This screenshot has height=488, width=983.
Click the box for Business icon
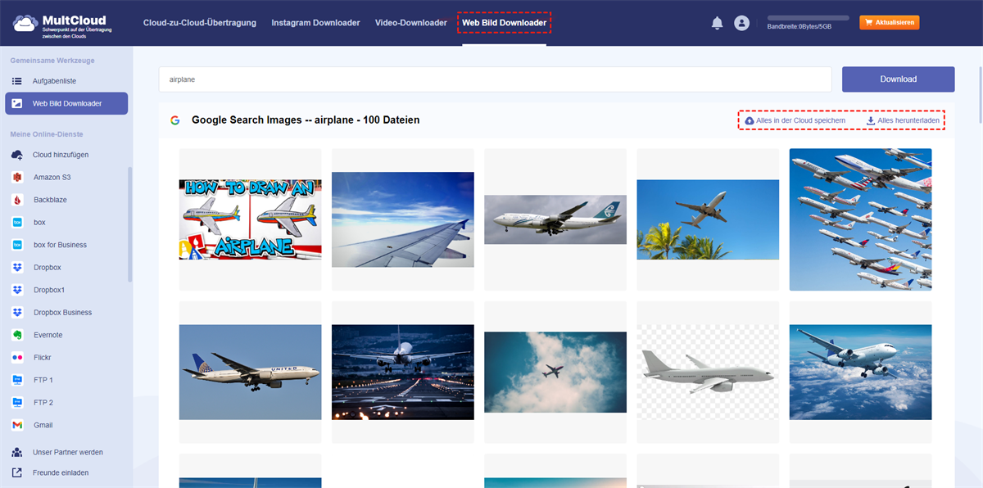17,245
